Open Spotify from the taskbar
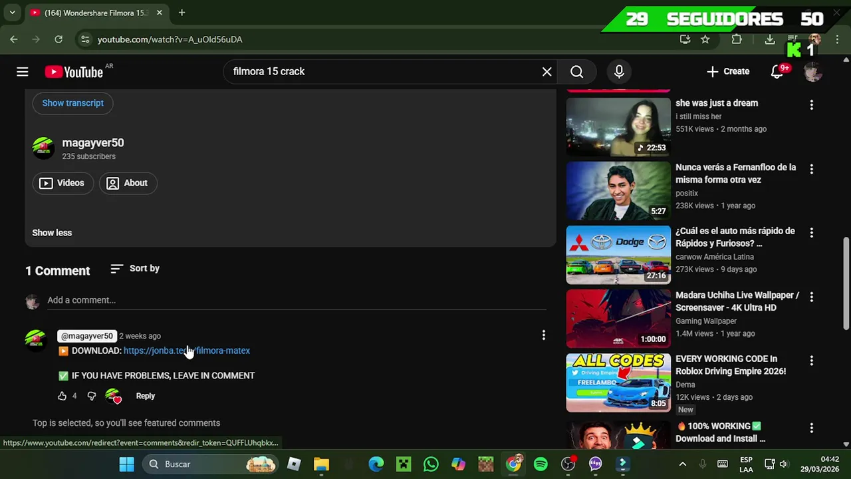The image size is (851, 479). 541,464
